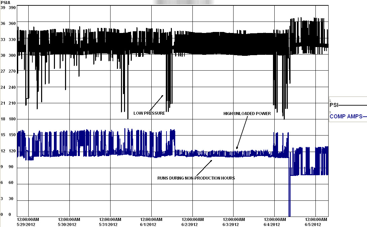Click the 60 value on the Y axis
Viewport: 367px width, 227px height.
[x=11, y=183]
